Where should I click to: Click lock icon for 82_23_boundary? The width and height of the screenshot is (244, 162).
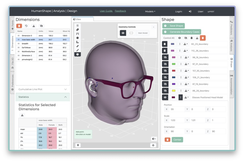click(165, 44)
